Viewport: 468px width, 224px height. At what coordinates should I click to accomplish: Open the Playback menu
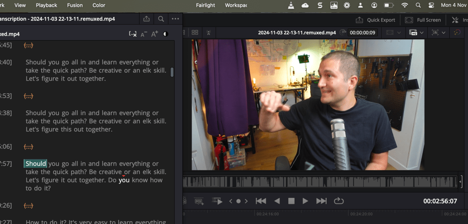click(47, 5)
